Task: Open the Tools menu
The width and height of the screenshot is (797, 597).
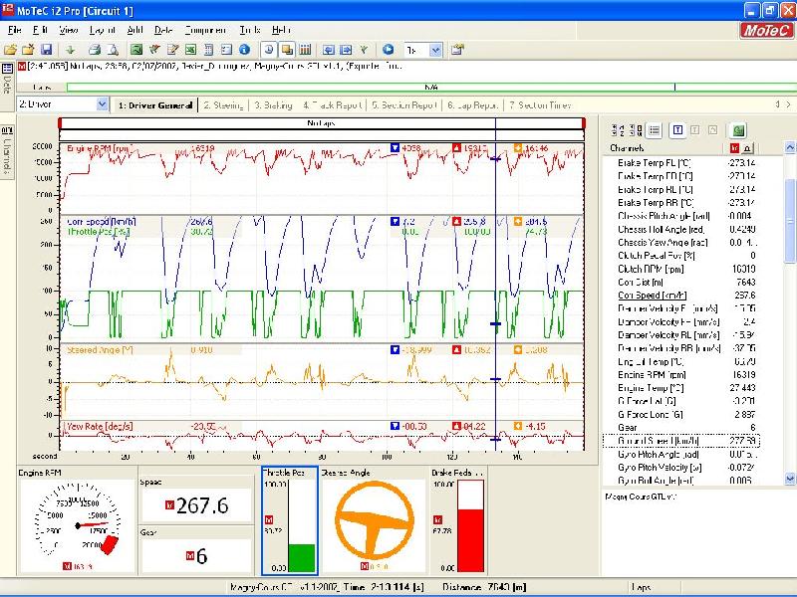Action: [x=250, y=30]
